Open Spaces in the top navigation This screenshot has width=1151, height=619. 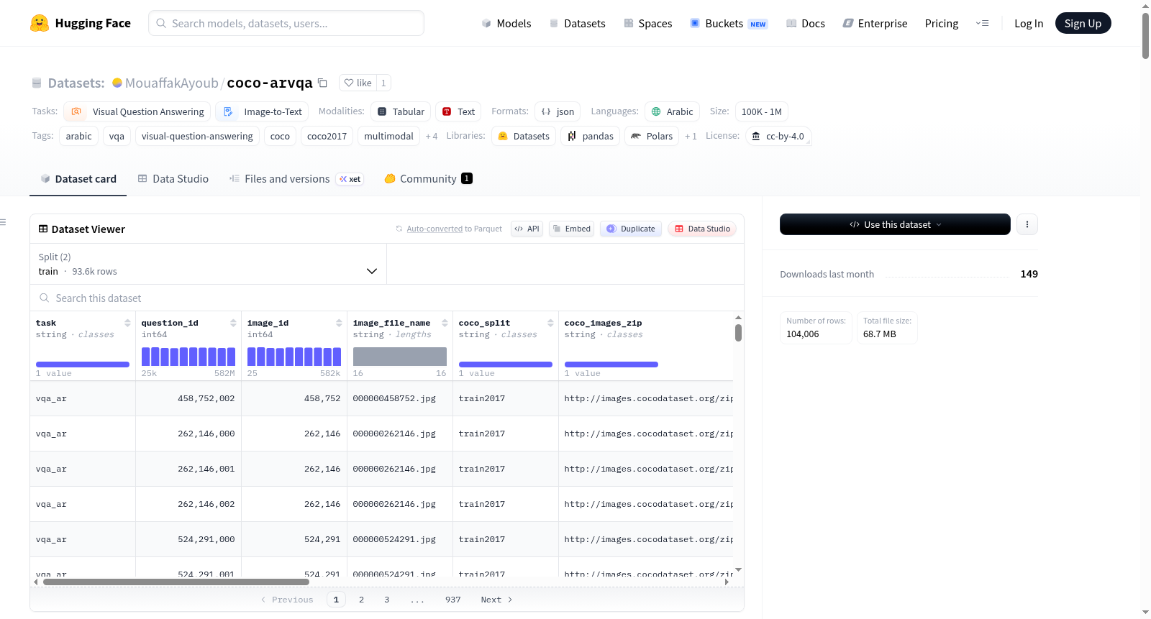647,23
